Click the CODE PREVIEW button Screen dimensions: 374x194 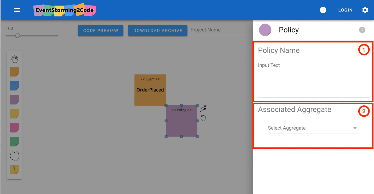101,31
